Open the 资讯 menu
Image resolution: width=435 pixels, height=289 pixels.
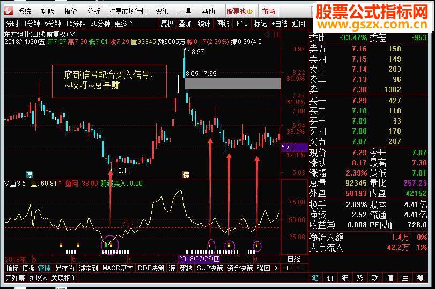(162, 11)
